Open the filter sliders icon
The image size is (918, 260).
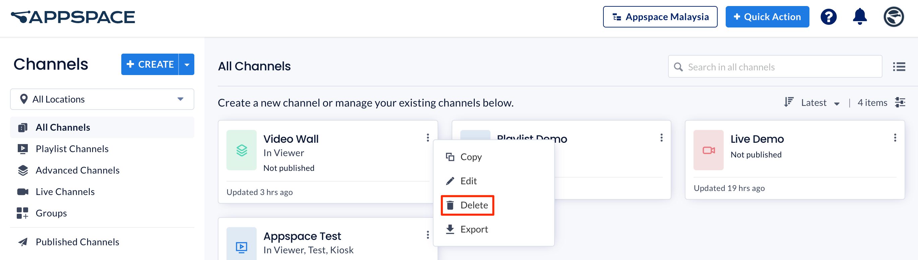[900, 103]
